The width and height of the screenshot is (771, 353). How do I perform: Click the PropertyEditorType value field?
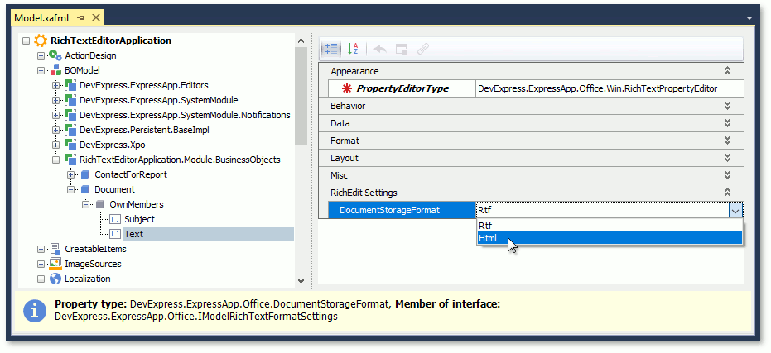click(x=610, y=88)
